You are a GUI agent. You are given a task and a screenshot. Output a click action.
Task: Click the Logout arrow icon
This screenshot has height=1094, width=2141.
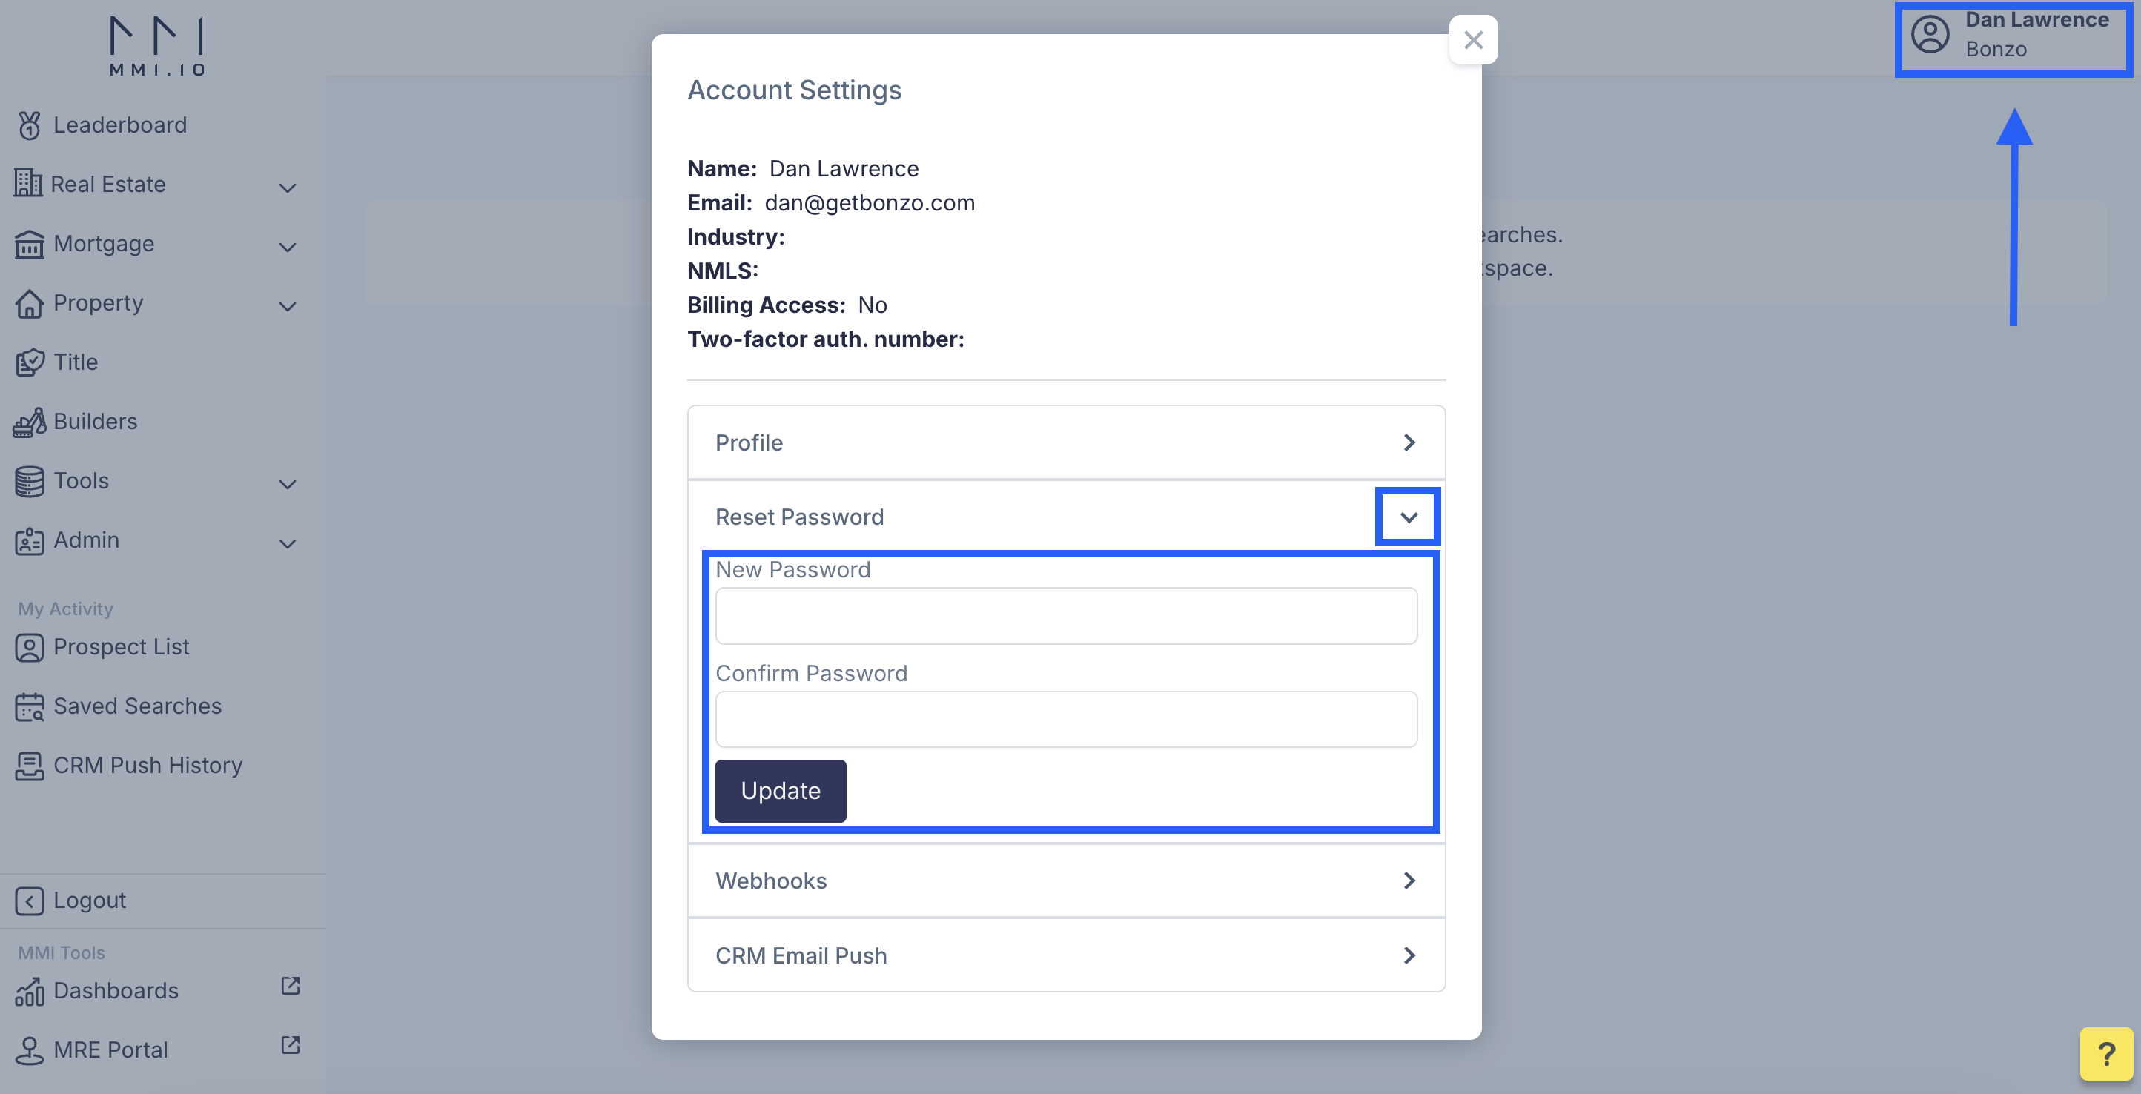(x=29, y=901)
